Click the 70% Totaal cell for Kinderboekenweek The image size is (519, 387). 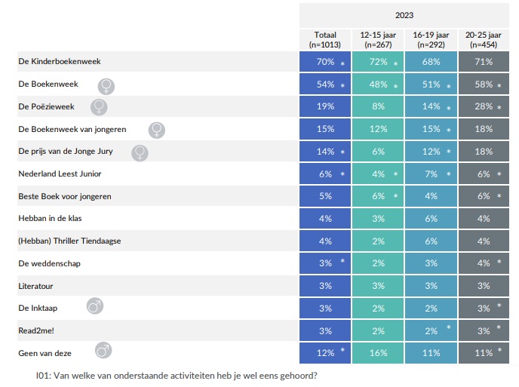click(325, 62)
